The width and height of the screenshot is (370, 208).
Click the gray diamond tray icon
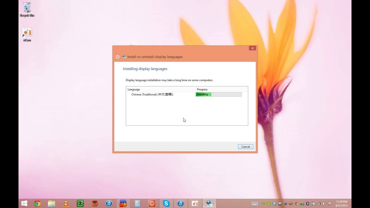pos(285,203)
